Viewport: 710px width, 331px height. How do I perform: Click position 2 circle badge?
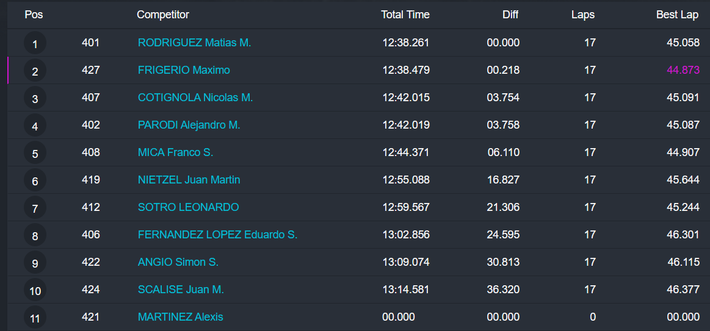[x=35, y=71]
